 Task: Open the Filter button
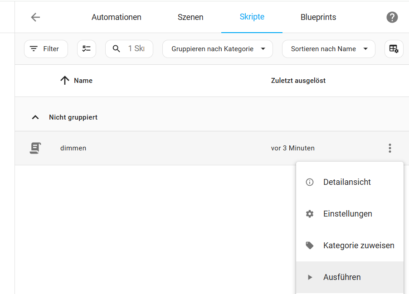[46, 49]
